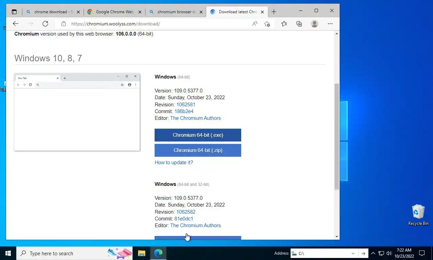Open commit 186b2e4 link
The height and width of the screenshot is (260, 433).
click(184, 111)
